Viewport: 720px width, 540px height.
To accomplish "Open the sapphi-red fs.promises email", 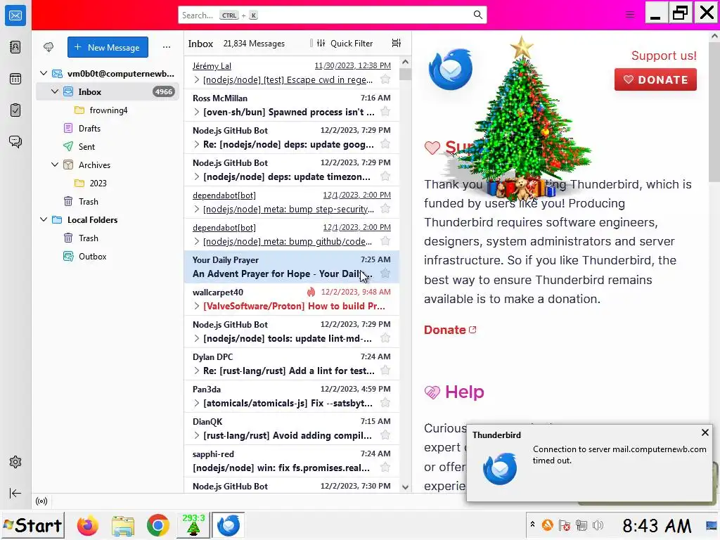I will coord(292,461).
